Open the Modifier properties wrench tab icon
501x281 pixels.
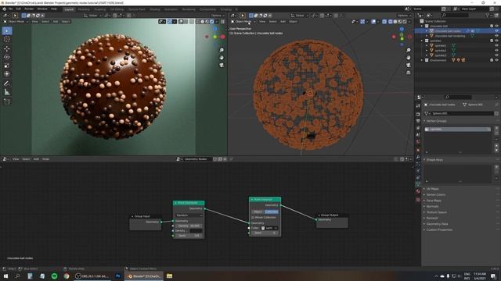pos(418,157)
